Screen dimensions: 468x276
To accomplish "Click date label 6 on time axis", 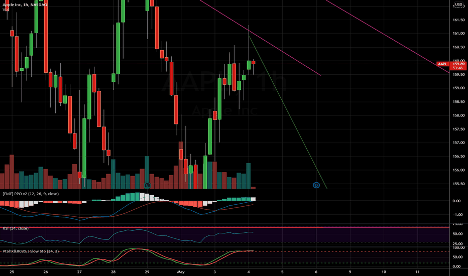I will coord(316,272).
